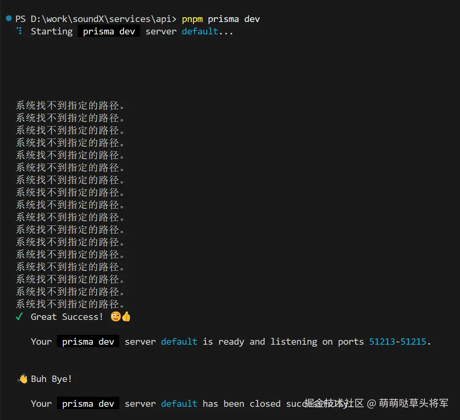Click blue 'default' in closed line
Screen dimensions: 460x420
click(179, 404)
